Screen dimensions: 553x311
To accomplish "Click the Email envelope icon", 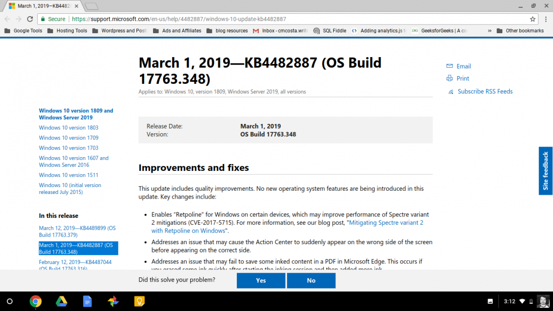I will 450,66.
